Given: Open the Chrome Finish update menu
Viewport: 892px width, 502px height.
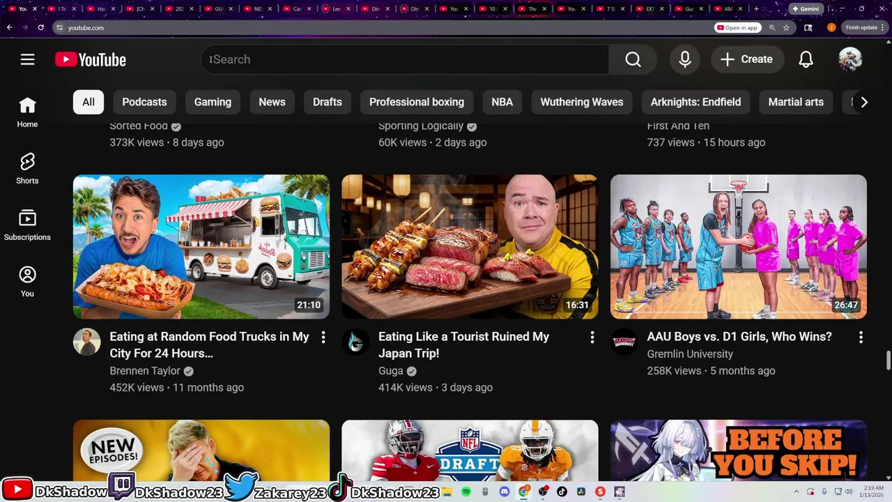Looking at the screenshot, I should (x=864, y=27).
